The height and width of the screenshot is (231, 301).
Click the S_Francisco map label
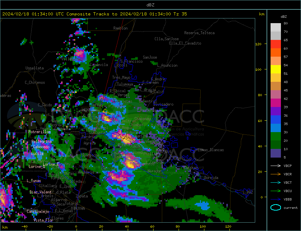click(x=131, y=61)
